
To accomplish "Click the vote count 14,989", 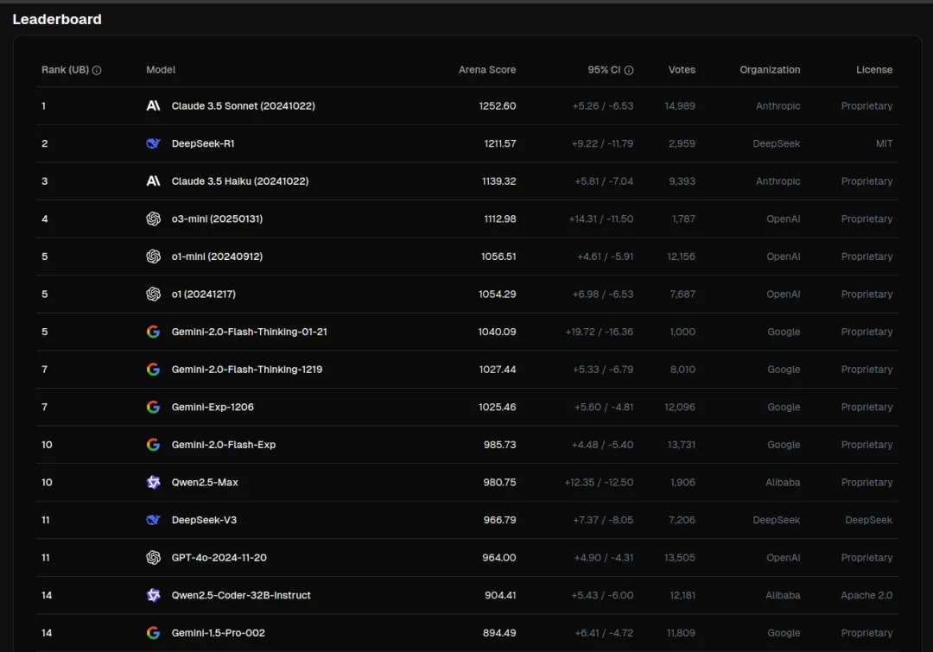I will (x=680, y=106).
